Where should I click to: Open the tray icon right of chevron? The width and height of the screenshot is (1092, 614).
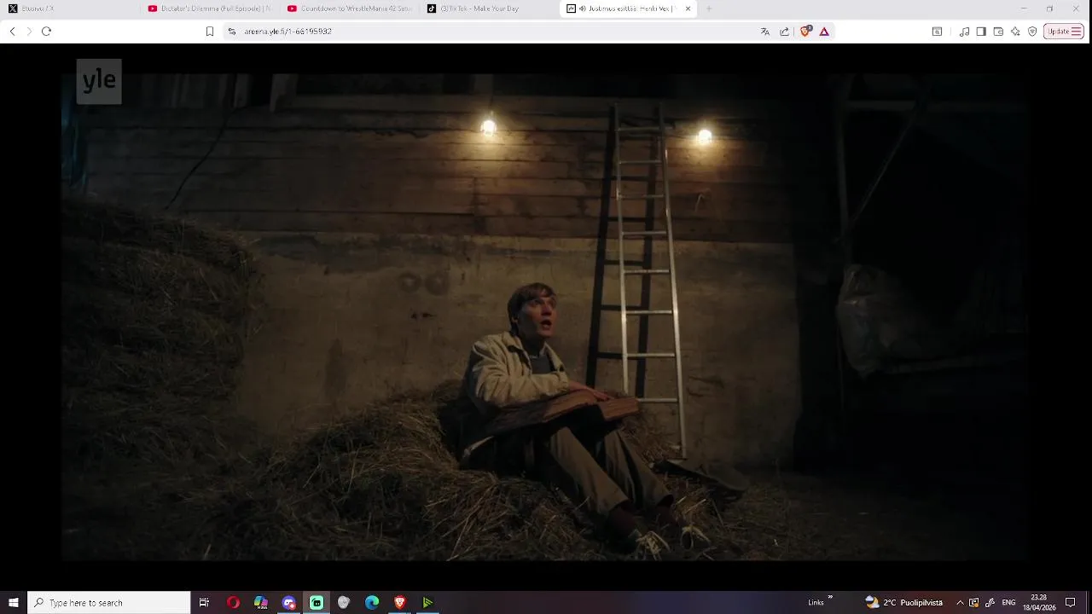pos(974,602)
